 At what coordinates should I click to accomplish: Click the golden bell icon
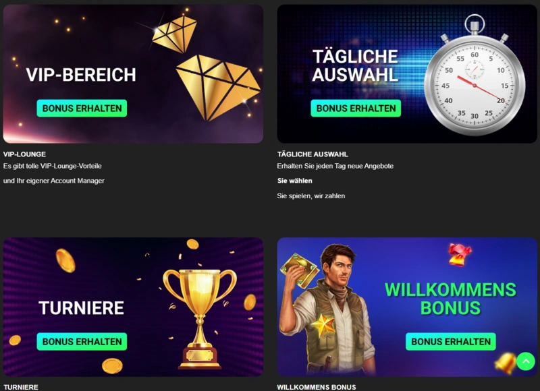[505, 363]
